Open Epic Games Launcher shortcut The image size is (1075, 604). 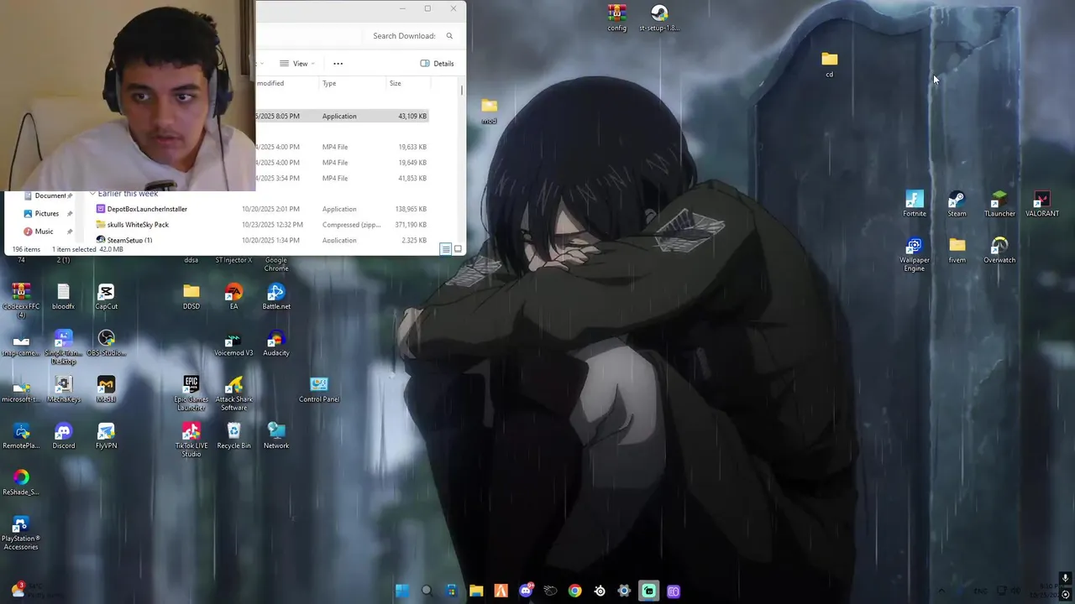click(191, 393)
